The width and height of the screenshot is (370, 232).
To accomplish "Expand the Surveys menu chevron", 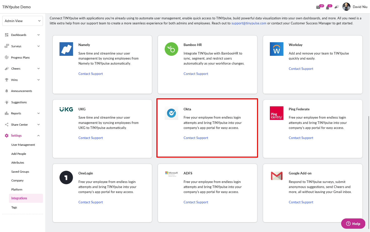I will [39, 46].
